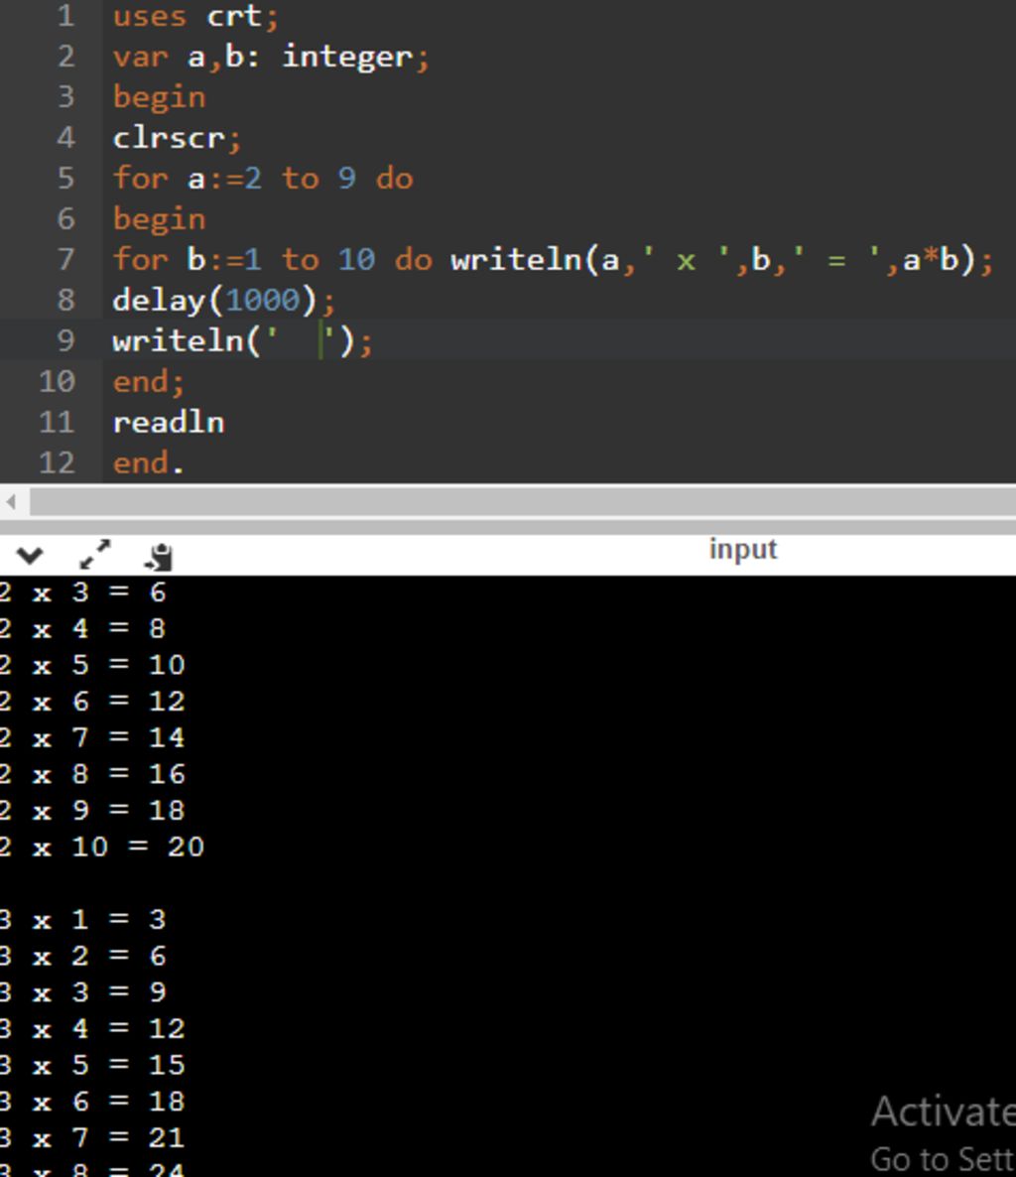Click the copy console output icon
The width and height of the screenshot is (1016, 1177).
(159, 556)
